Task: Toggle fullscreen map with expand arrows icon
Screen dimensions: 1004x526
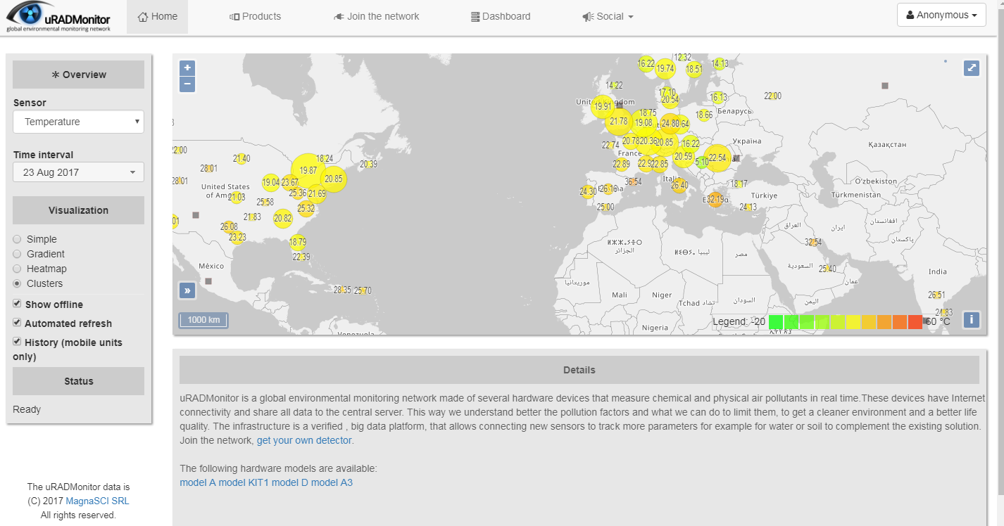Action: pos(972,68)
